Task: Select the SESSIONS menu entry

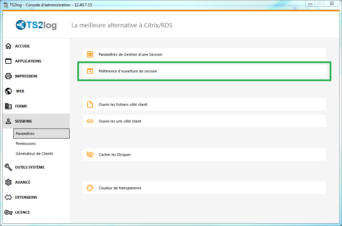Action: (x=36, y=121)
